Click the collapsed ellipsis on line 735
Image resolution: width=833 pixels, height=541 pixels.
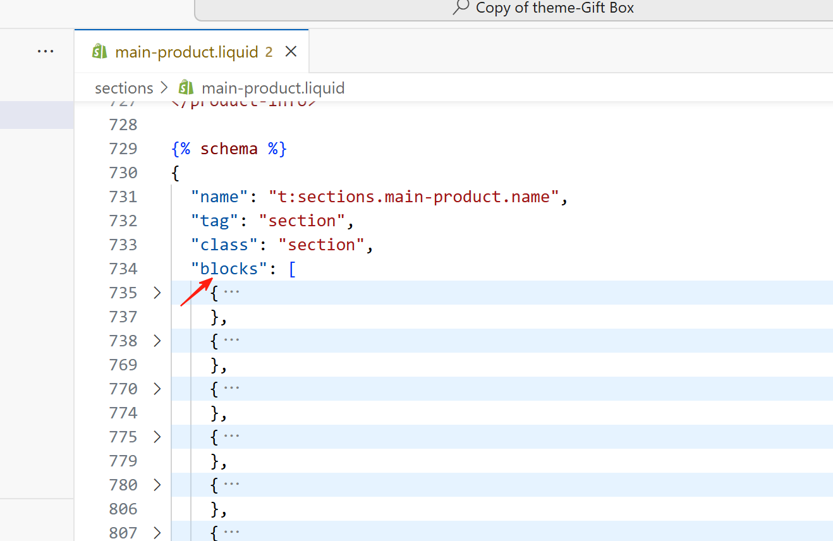click(x=231, y=293)
